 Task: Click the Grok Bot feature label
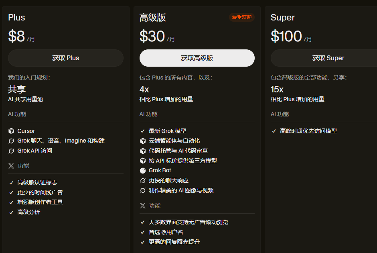click(x=160, y=170)
